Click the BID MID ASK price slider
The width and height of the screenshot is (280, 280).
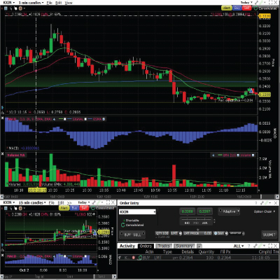pyautogui.click(x=197, y=220)
